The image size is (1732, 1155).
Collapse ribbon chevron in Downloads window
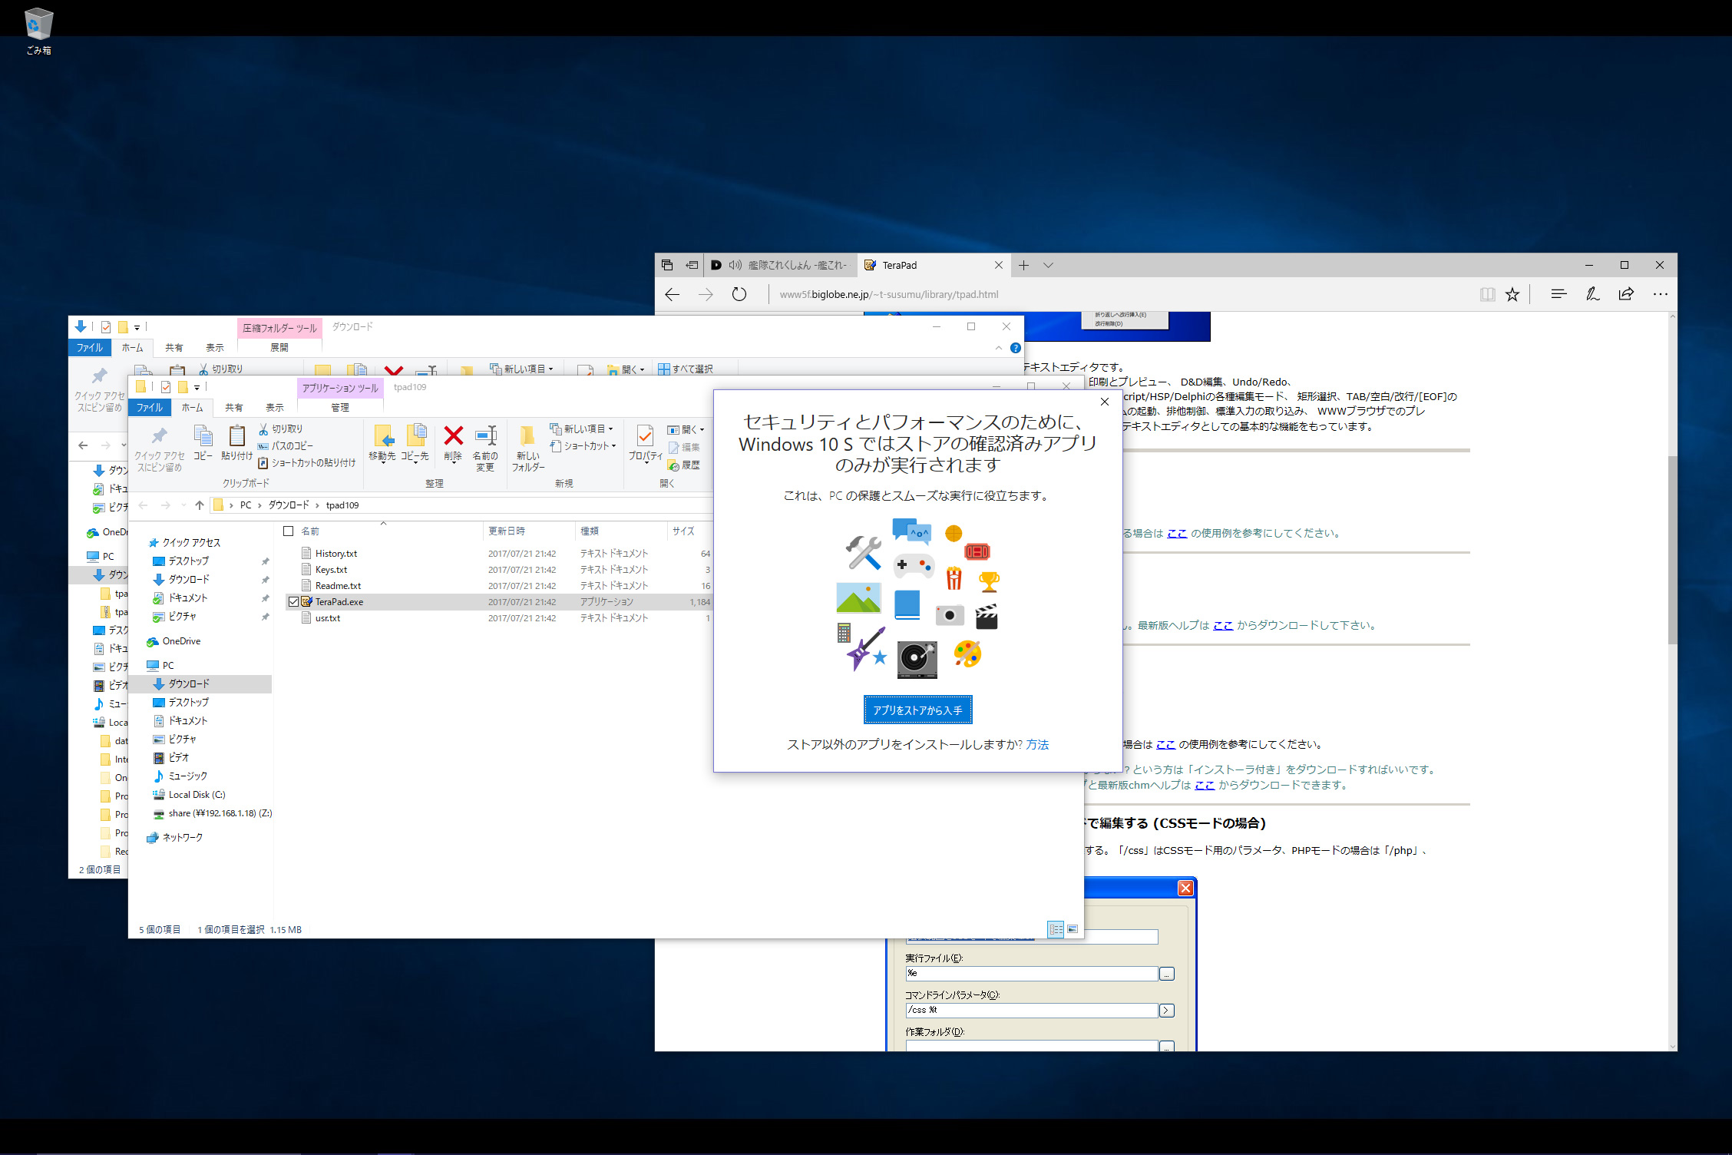998,348
